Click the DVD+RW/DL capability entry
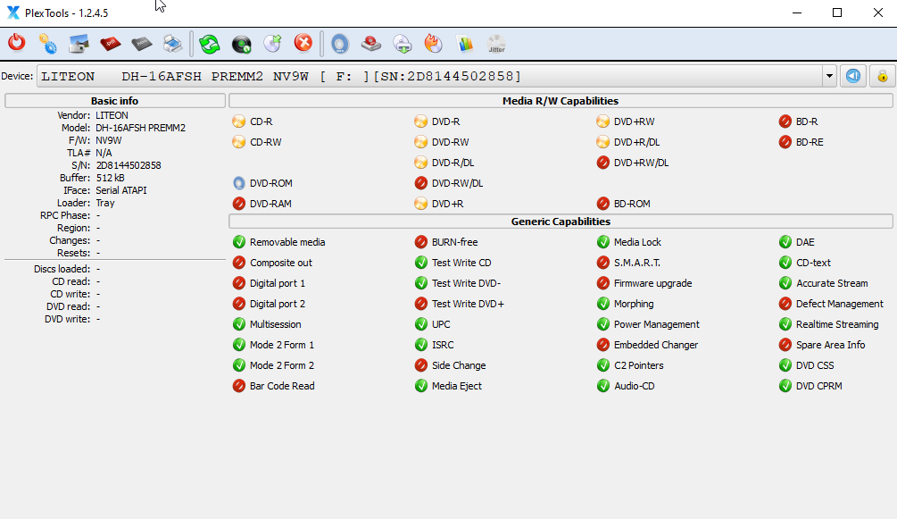Image resolution: width=897 pixels, height=519 pixels. (x=632, y=163)
